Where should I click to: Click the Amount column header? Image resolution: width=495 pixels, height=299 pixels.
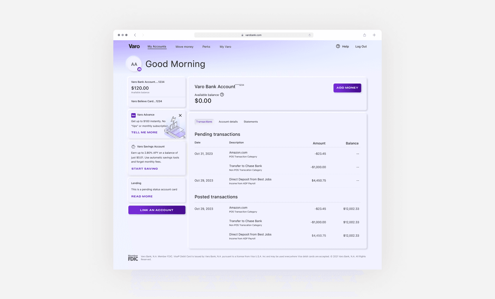click(319, 143)
